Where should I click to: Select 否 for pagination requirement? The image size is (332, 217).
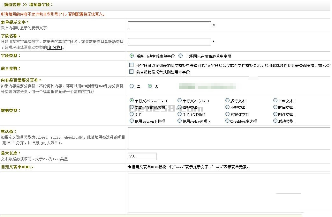click(150, 86)
